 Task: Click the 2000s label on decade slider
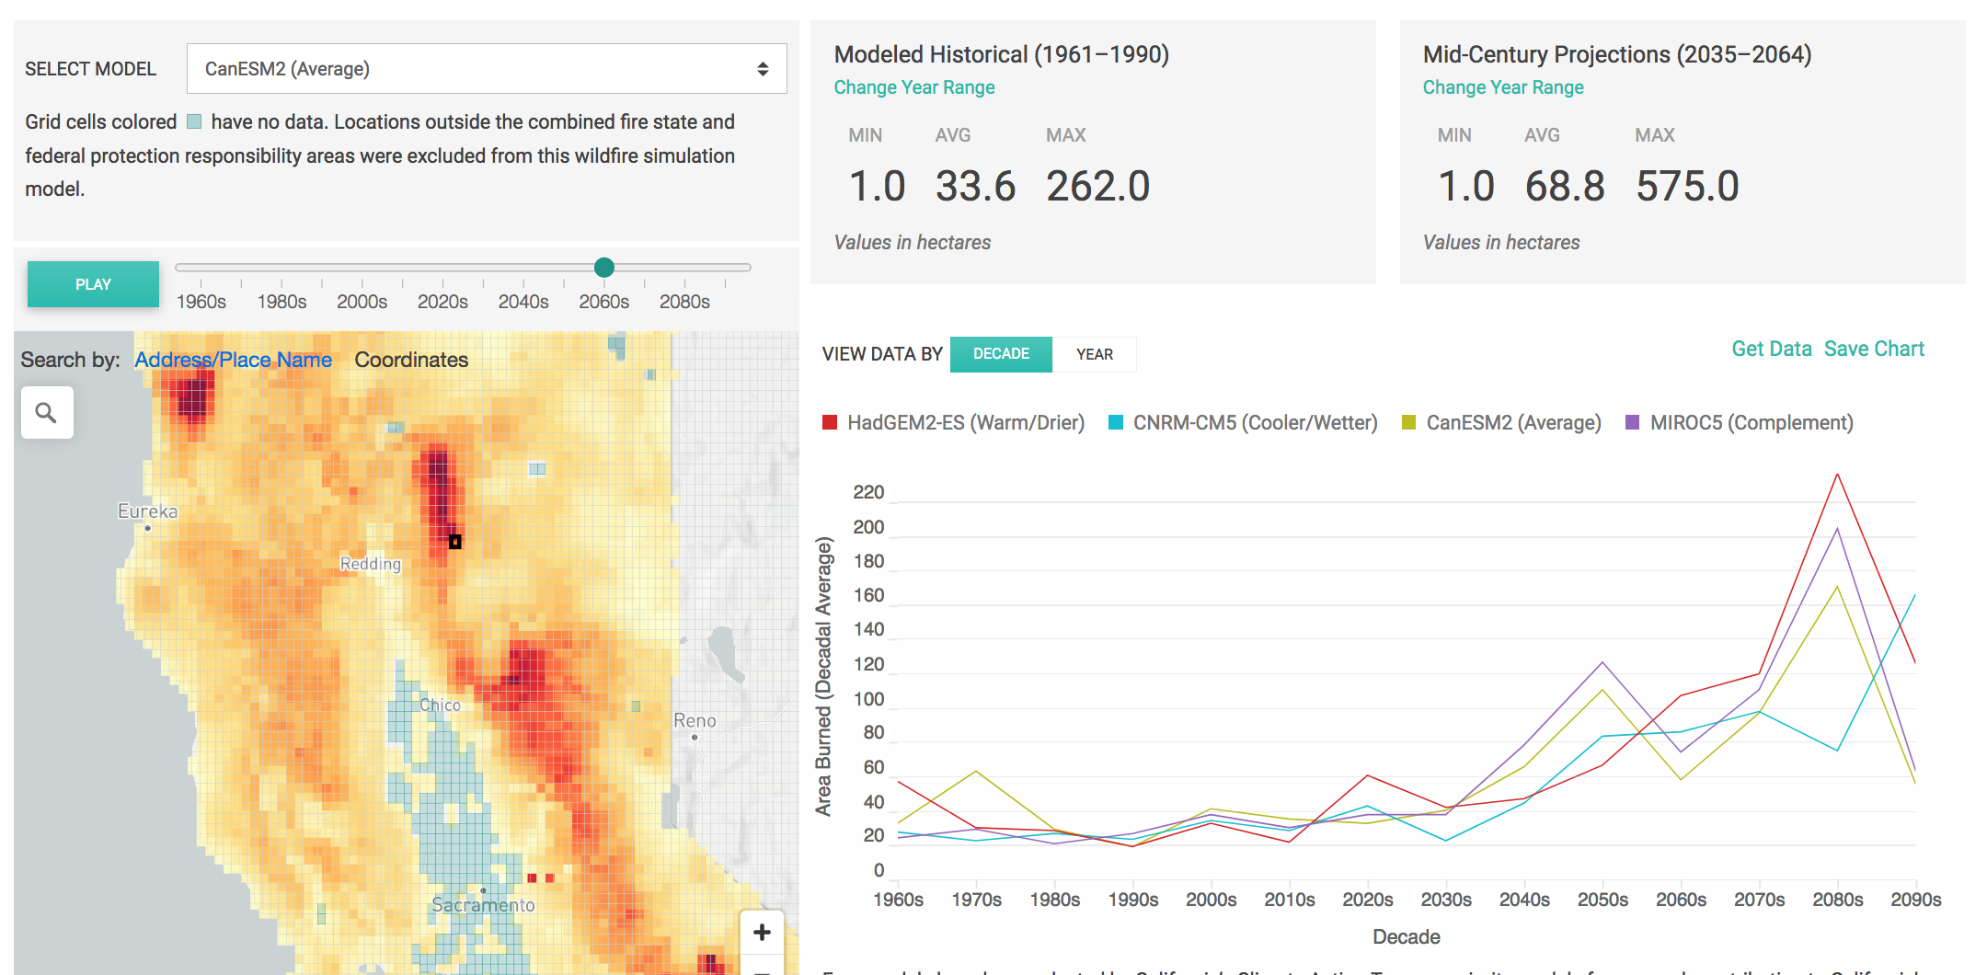pos(362,302)
